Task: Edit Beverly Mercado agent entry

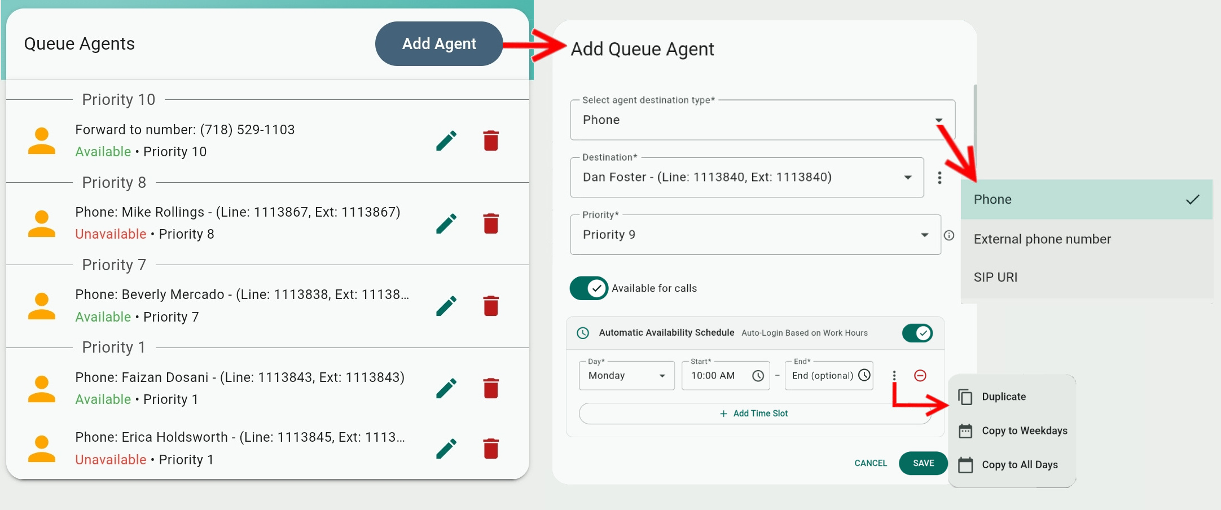Action: [446, 306]
